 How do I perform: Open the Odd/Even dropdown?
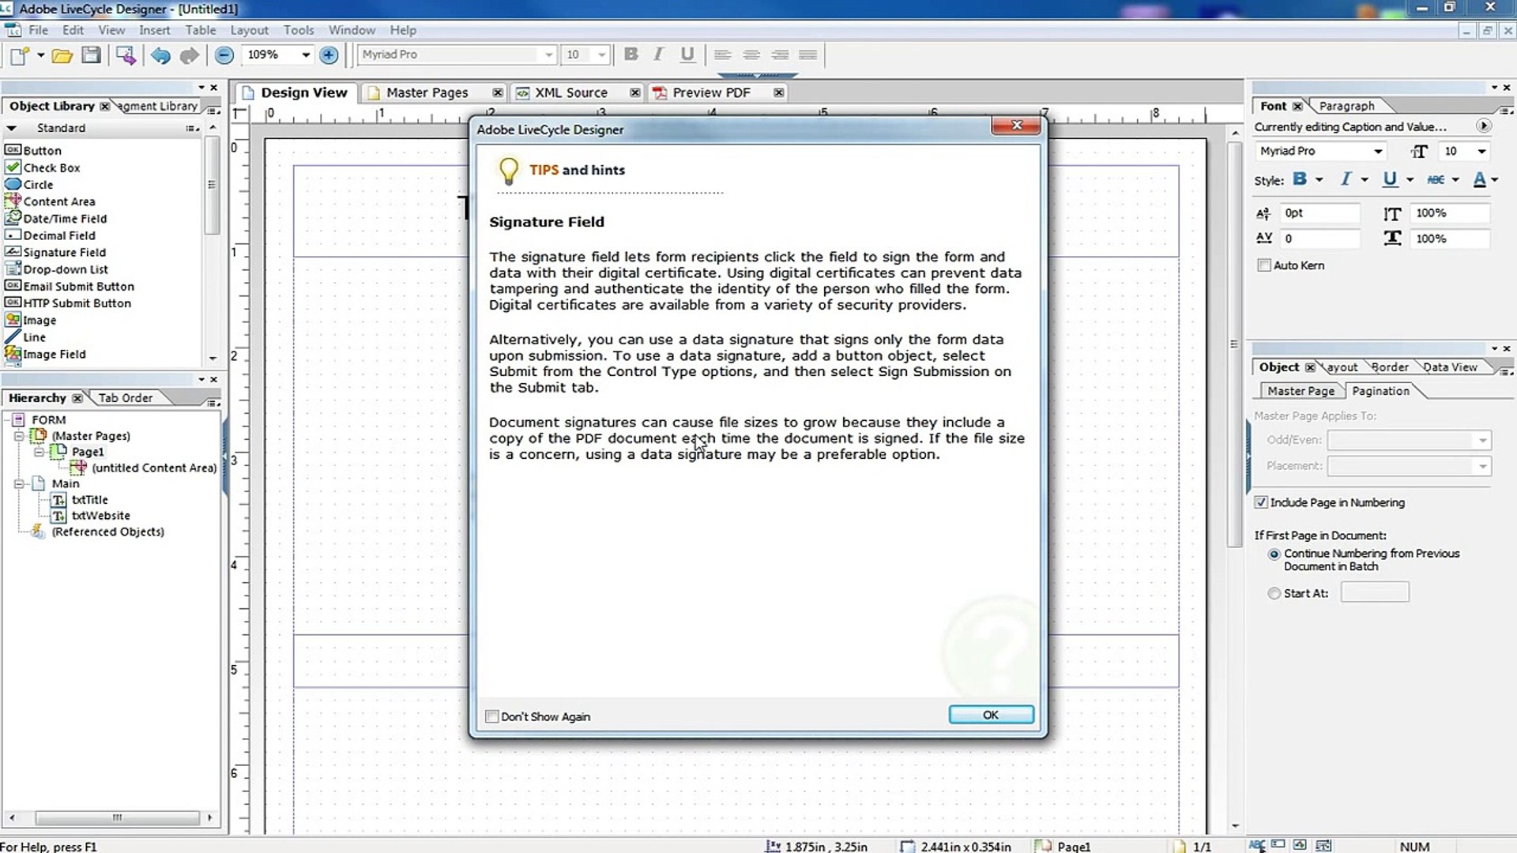click(x=1482, y=440)
